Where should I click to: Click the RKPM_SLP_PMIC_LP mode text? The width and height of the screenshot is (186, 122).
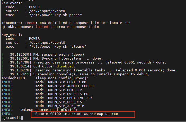(65, 90)
